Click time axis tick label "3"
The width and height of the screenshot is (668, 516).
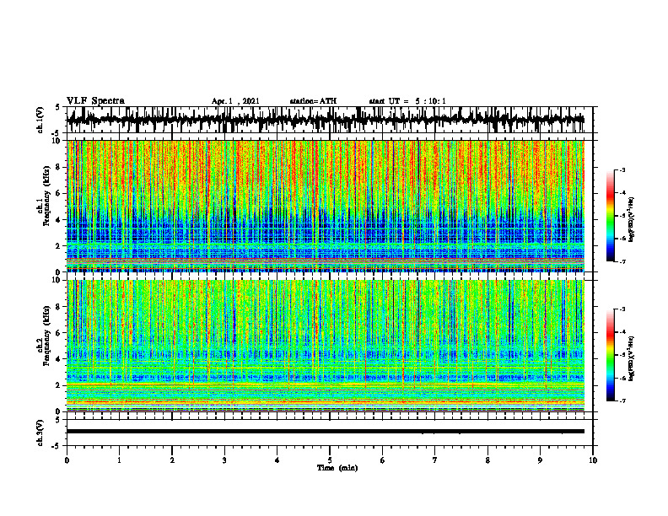click(224, 460)
